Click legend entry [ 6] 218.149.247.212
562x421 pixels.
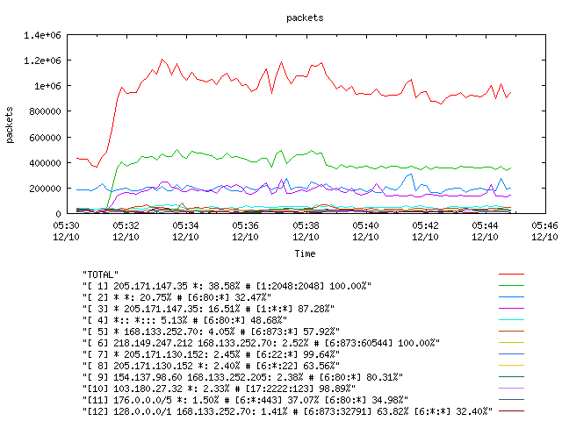click(x=261, y=343)
